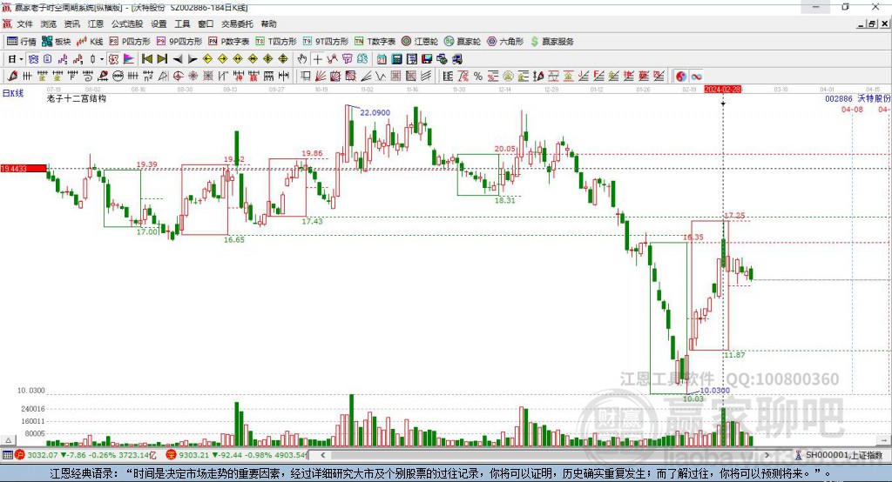Jump to first bar with skip-start arrow
The height and width of the screenshot is (482, 892).
click(x=146, y=59)
